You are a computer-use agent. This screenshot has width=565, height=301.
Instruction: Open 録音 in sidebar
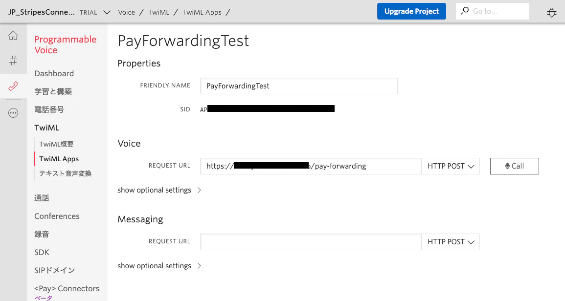[x=42, y=234]
